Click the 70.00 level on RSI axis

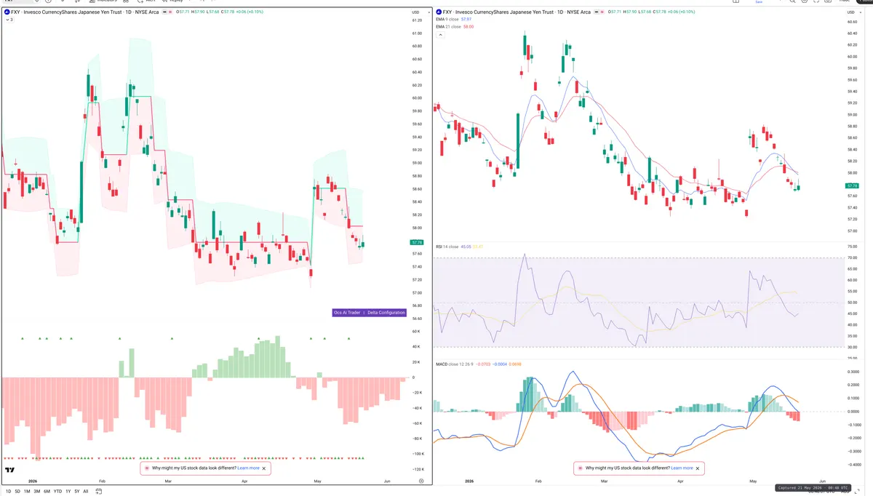coord(852,258)
